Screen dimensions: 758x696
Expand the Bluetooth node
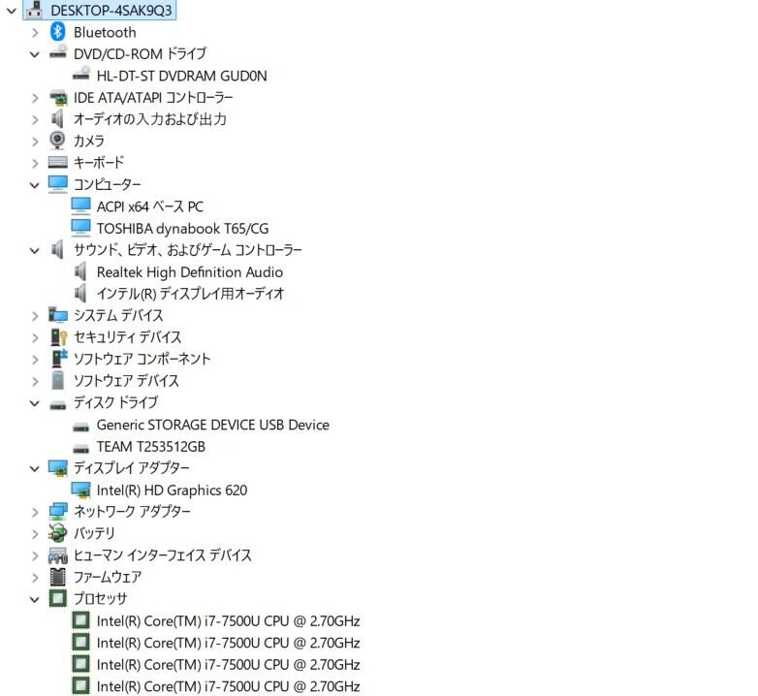(35, 32)
